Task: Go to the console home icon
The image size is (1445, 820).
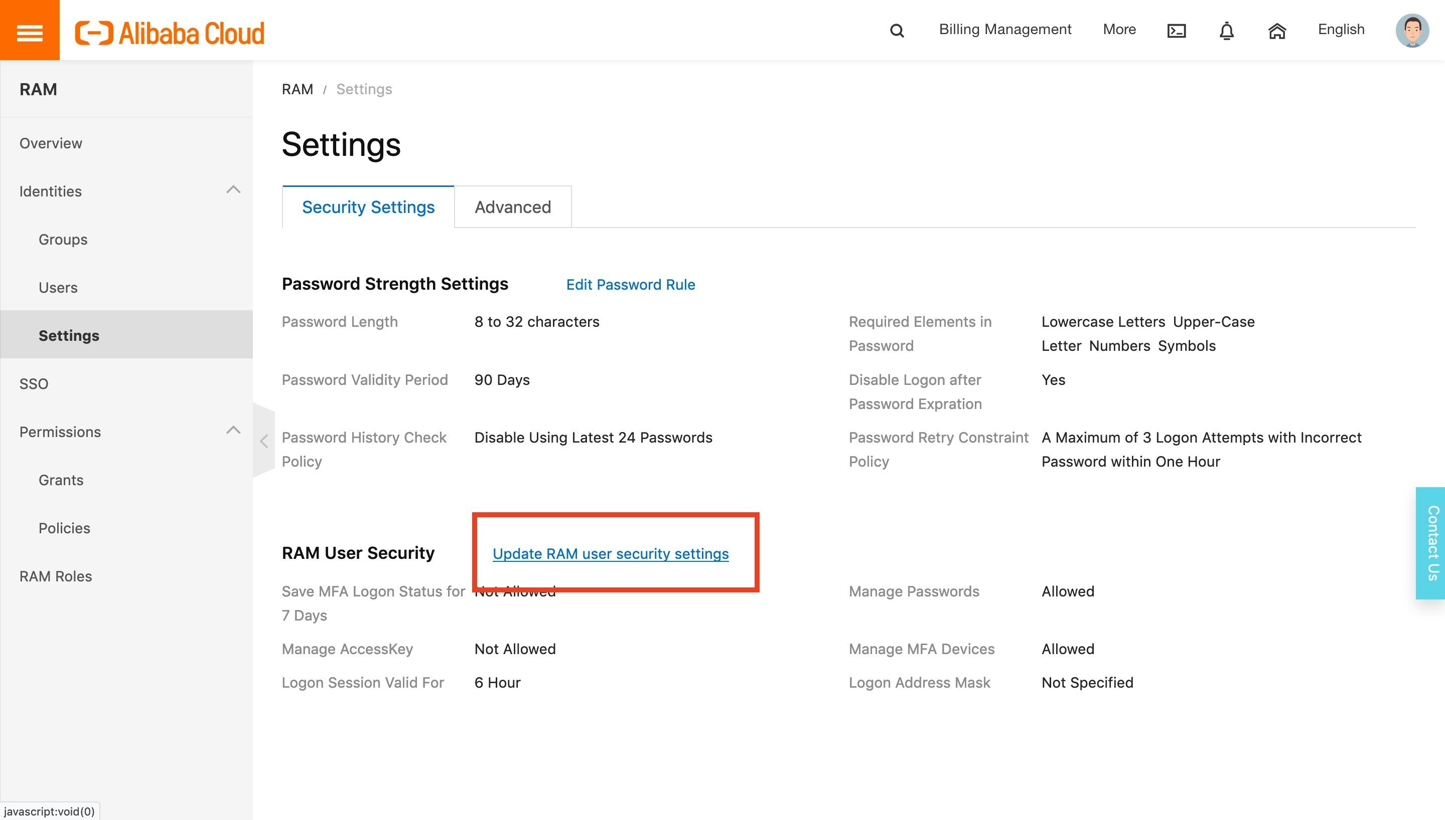Action: tap(1277, 31)
